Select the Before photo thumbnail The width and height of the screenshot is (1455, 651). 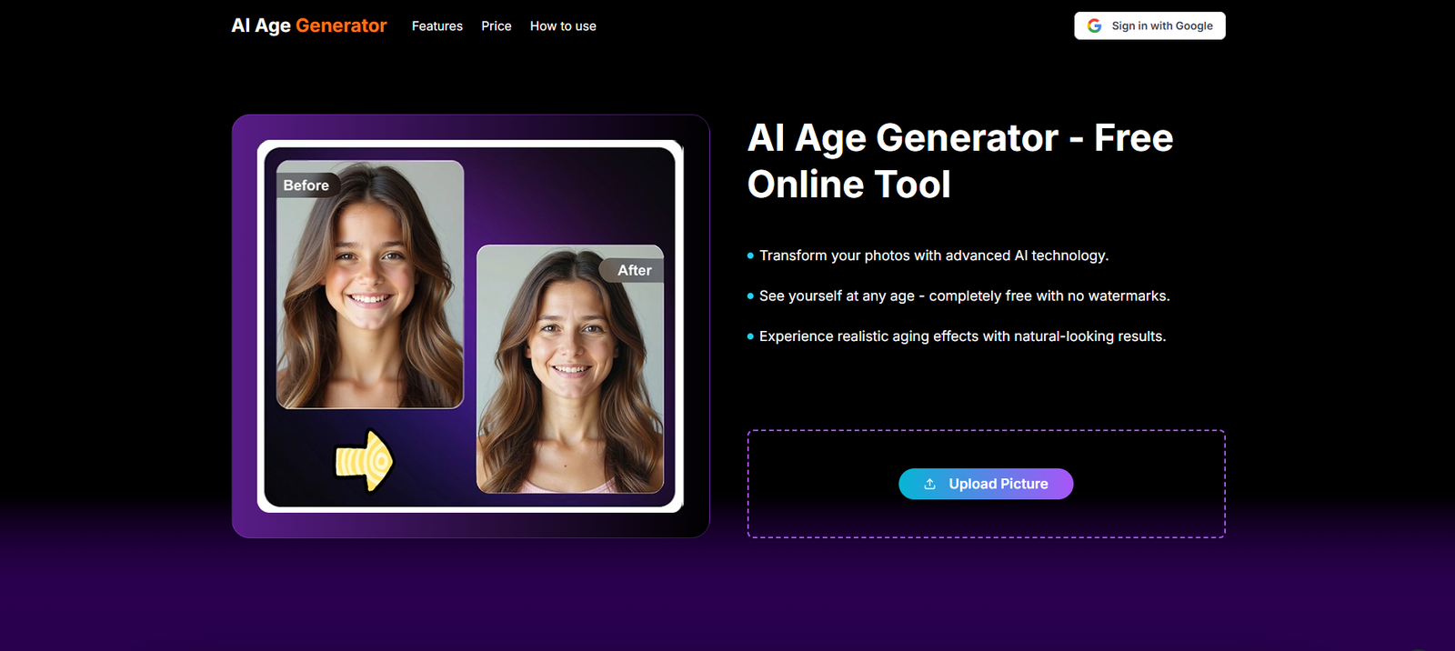coord(370,300)
